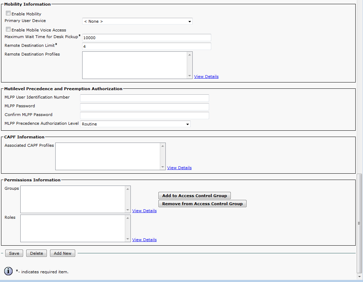Click the Groups list box
Image resolution: width=363 pixels, height=282 pixels.
(x=73, y=199)
